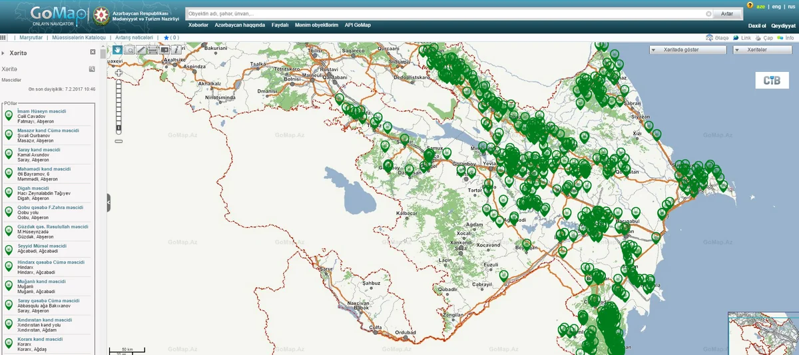This screenshot has width=799, height=355.
Task: Click the magnifier icon in Xəritə panel
Action: [x=93, y=69]
